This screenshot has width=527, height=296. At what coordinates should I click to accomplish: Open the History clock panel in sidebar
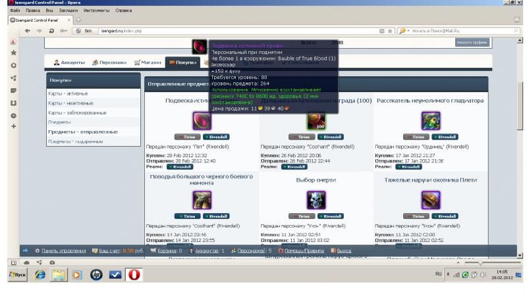pos(13,116)
